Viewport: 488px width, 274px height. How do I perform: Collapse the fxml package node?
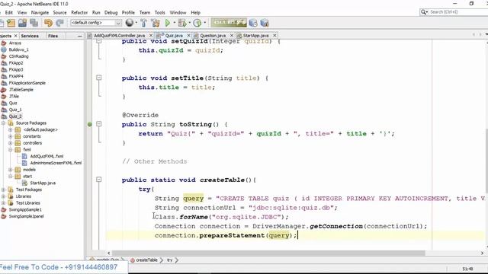[x=10, y=150]
